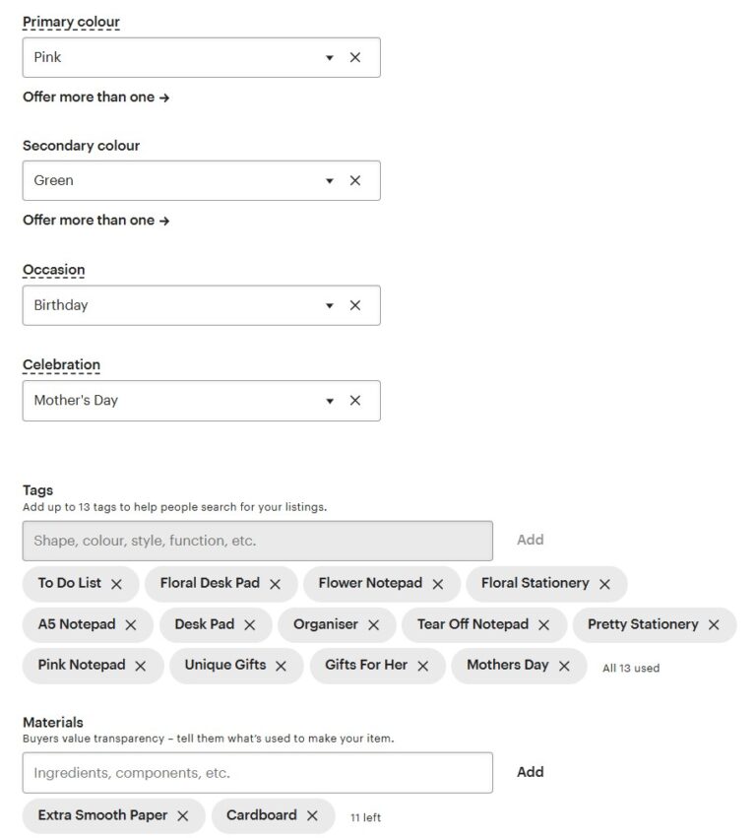Remove the Pretty Stationery tag
The height and width of the screenshot is (838, 756).
pos(715,624)
